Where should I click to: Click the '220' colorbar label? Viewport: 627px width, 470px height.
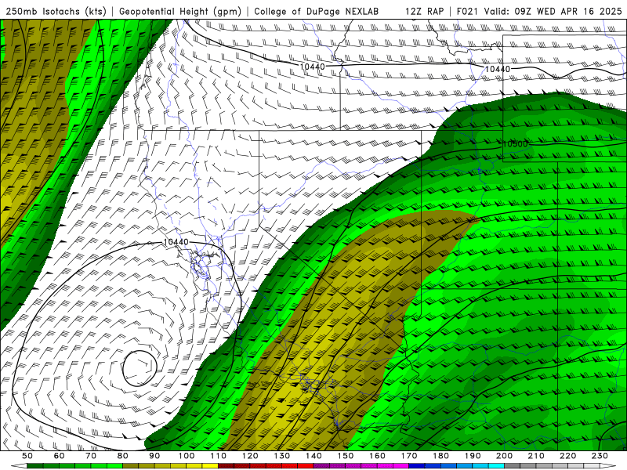[x=567, y=456]
